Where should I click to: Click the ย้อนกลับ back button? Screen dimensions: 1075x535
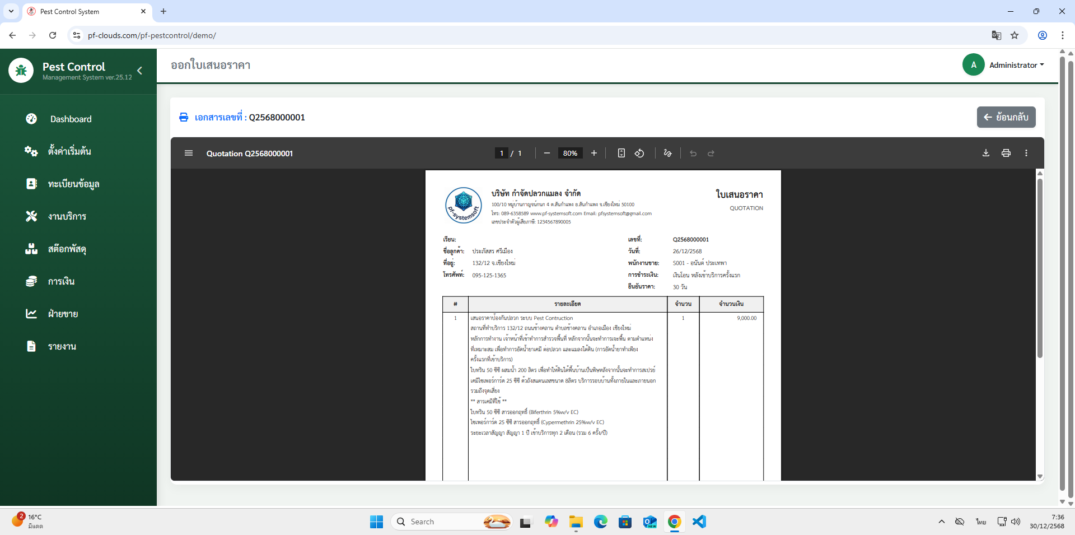pos(1006,117)
